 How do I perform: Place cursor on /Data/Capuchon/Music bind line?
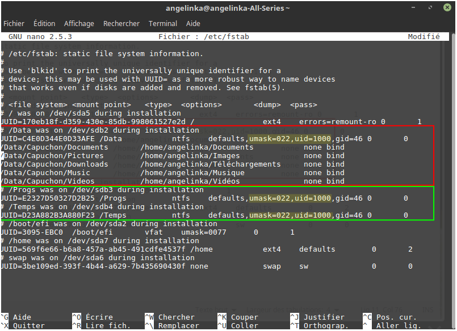click(x=173, y=173)
